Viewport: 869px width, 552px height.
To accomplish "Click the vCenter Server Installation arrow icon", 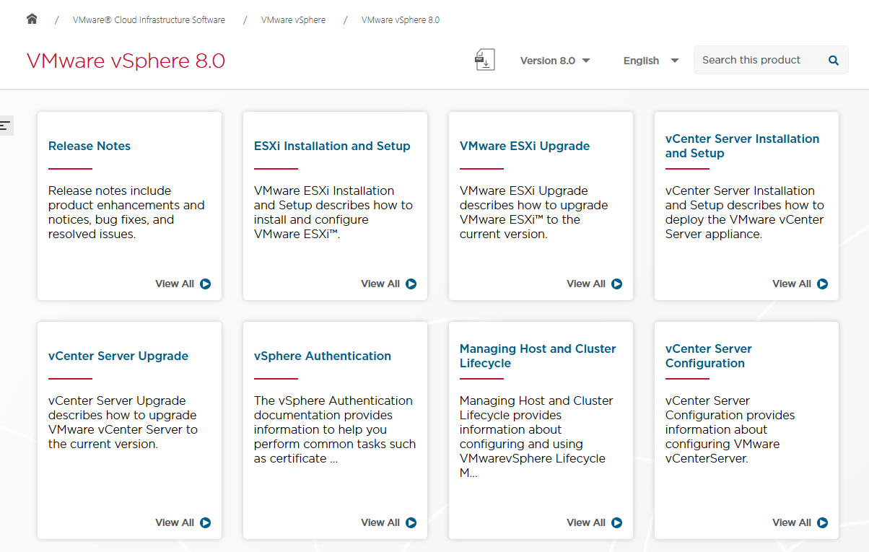I will (823, 284).
